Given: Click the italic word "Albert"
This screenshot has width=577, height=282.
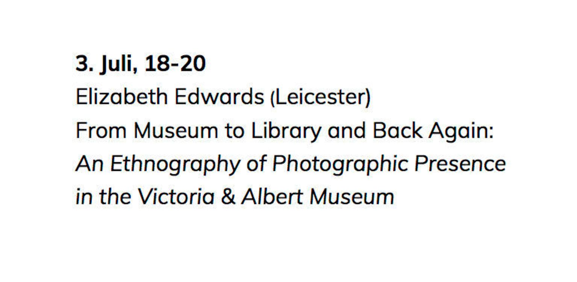Looking at the screenshot, I should [272, 197].
